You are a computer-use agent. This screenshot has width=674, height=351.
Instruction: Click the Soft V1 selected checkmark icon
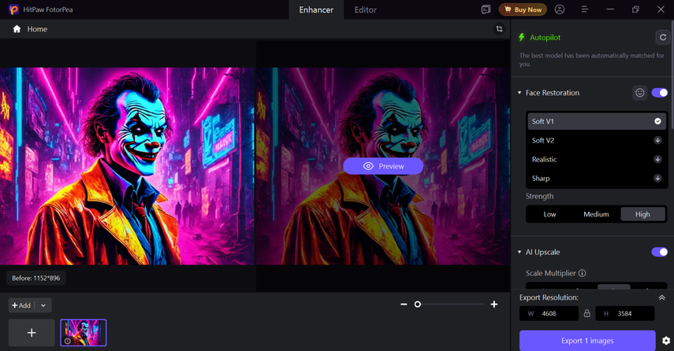point(657,121)
